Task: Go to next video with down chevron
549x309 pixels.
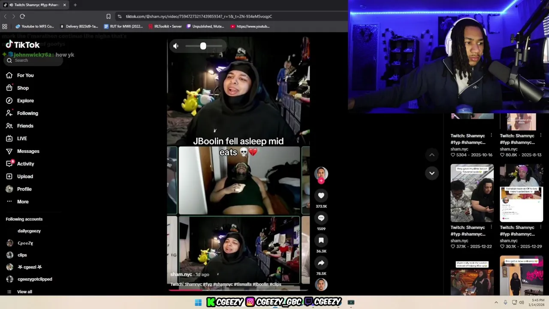Action: (432, 173)
